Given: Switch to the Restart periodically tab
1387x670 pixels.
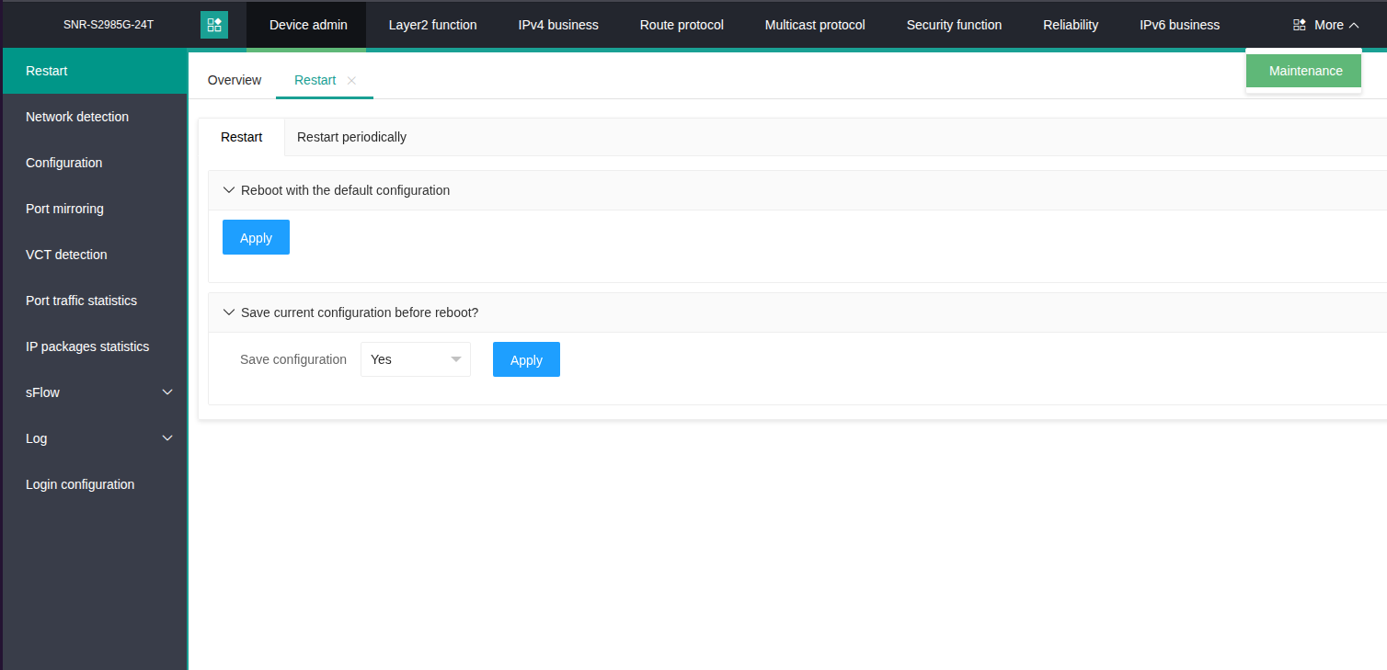Looking at the screenshot, I should [x=351, y=137].
